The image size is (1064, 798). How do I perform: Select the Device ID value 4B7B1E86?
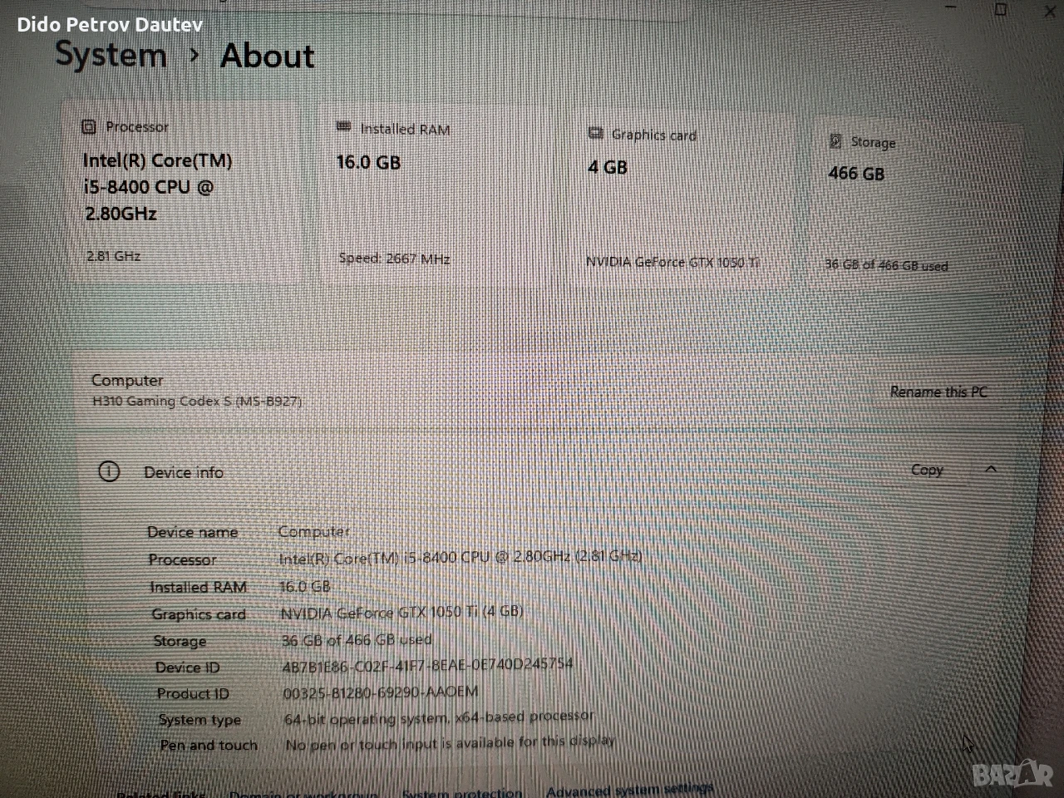coord(427,664)
